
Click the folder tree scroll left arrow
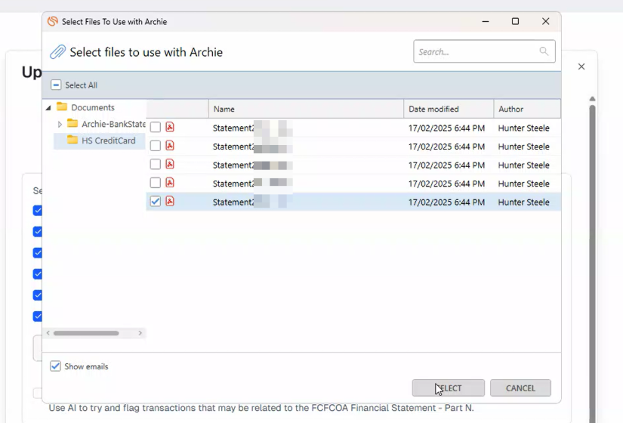click(x=48, y=333)
